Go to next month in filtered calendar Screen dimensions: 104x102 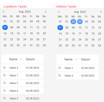(x=101, y=12)
